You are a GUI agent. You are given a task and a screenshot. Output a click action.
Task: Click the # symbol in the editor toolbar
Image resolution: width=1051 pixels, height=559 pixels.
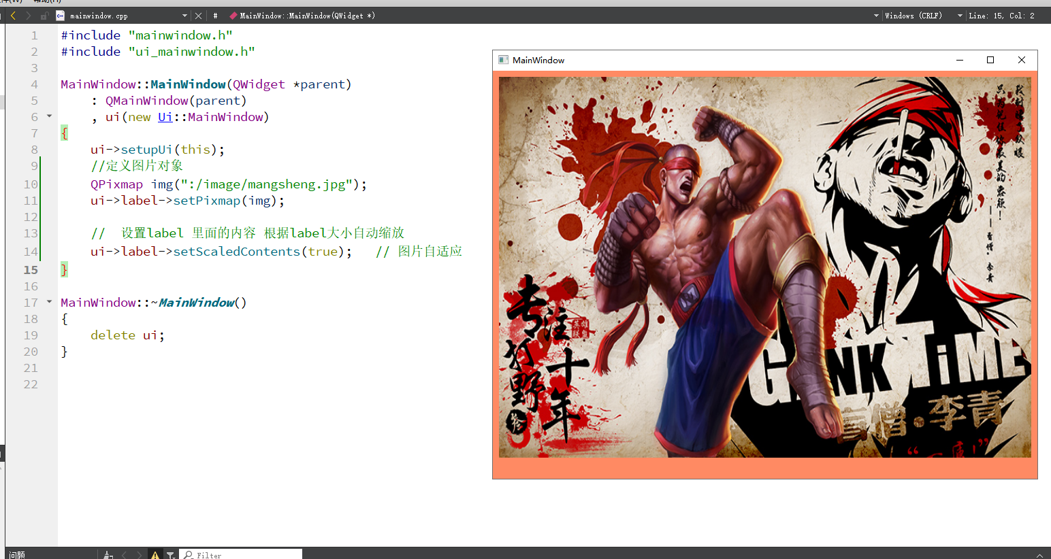click(x=215, y=15)
